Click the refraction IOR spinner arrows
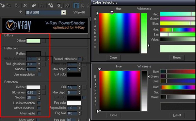196x121 pixels. (80, 87)
